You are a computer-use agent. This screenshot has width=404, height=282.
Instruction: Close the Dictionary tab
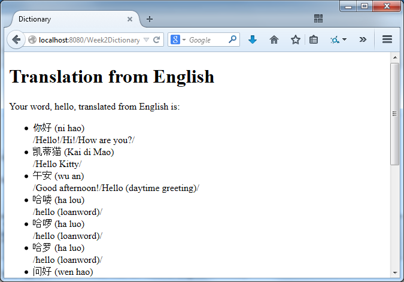130,19
